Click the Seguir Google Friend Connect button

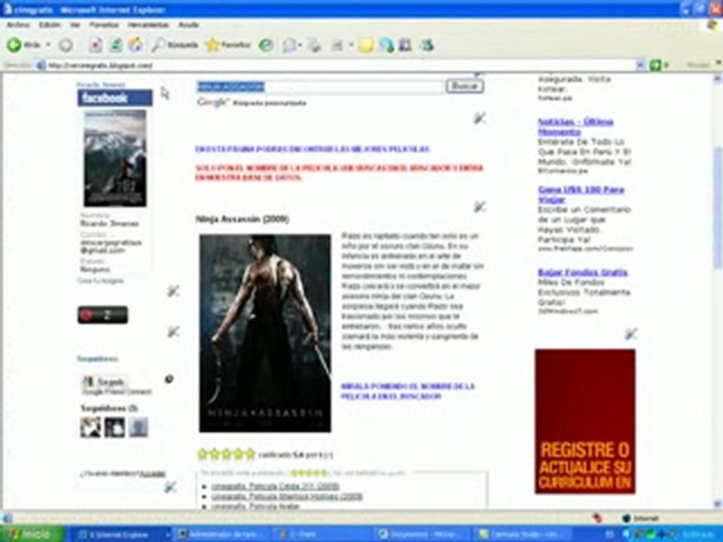coord(105,382)
